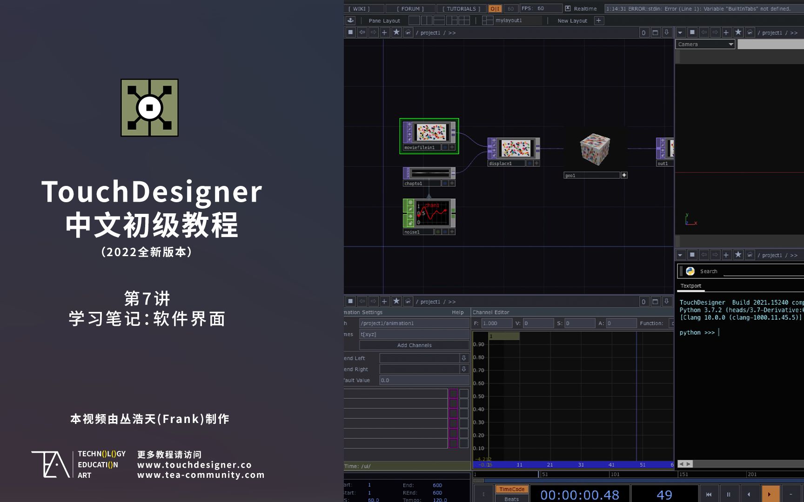Open dropdown arrow in textport pane header
This screenshot has height=502, width=804.
(680, 255)
